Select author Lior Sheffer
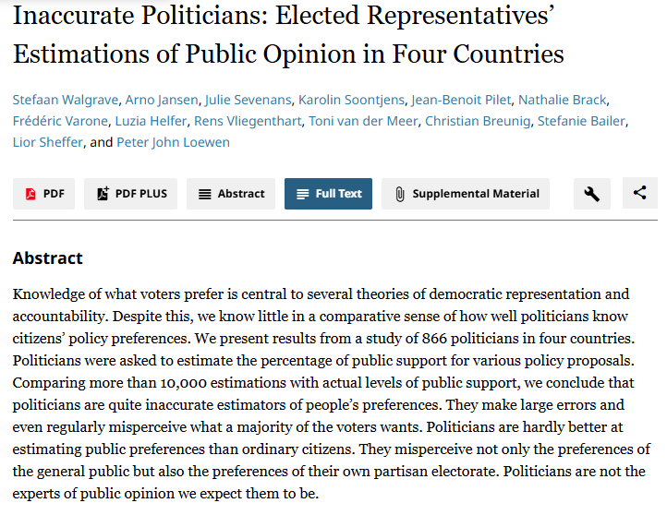Image resolution: width=667 pixels, height=515 pixels. pyautogui.click(x=47, y=142)
